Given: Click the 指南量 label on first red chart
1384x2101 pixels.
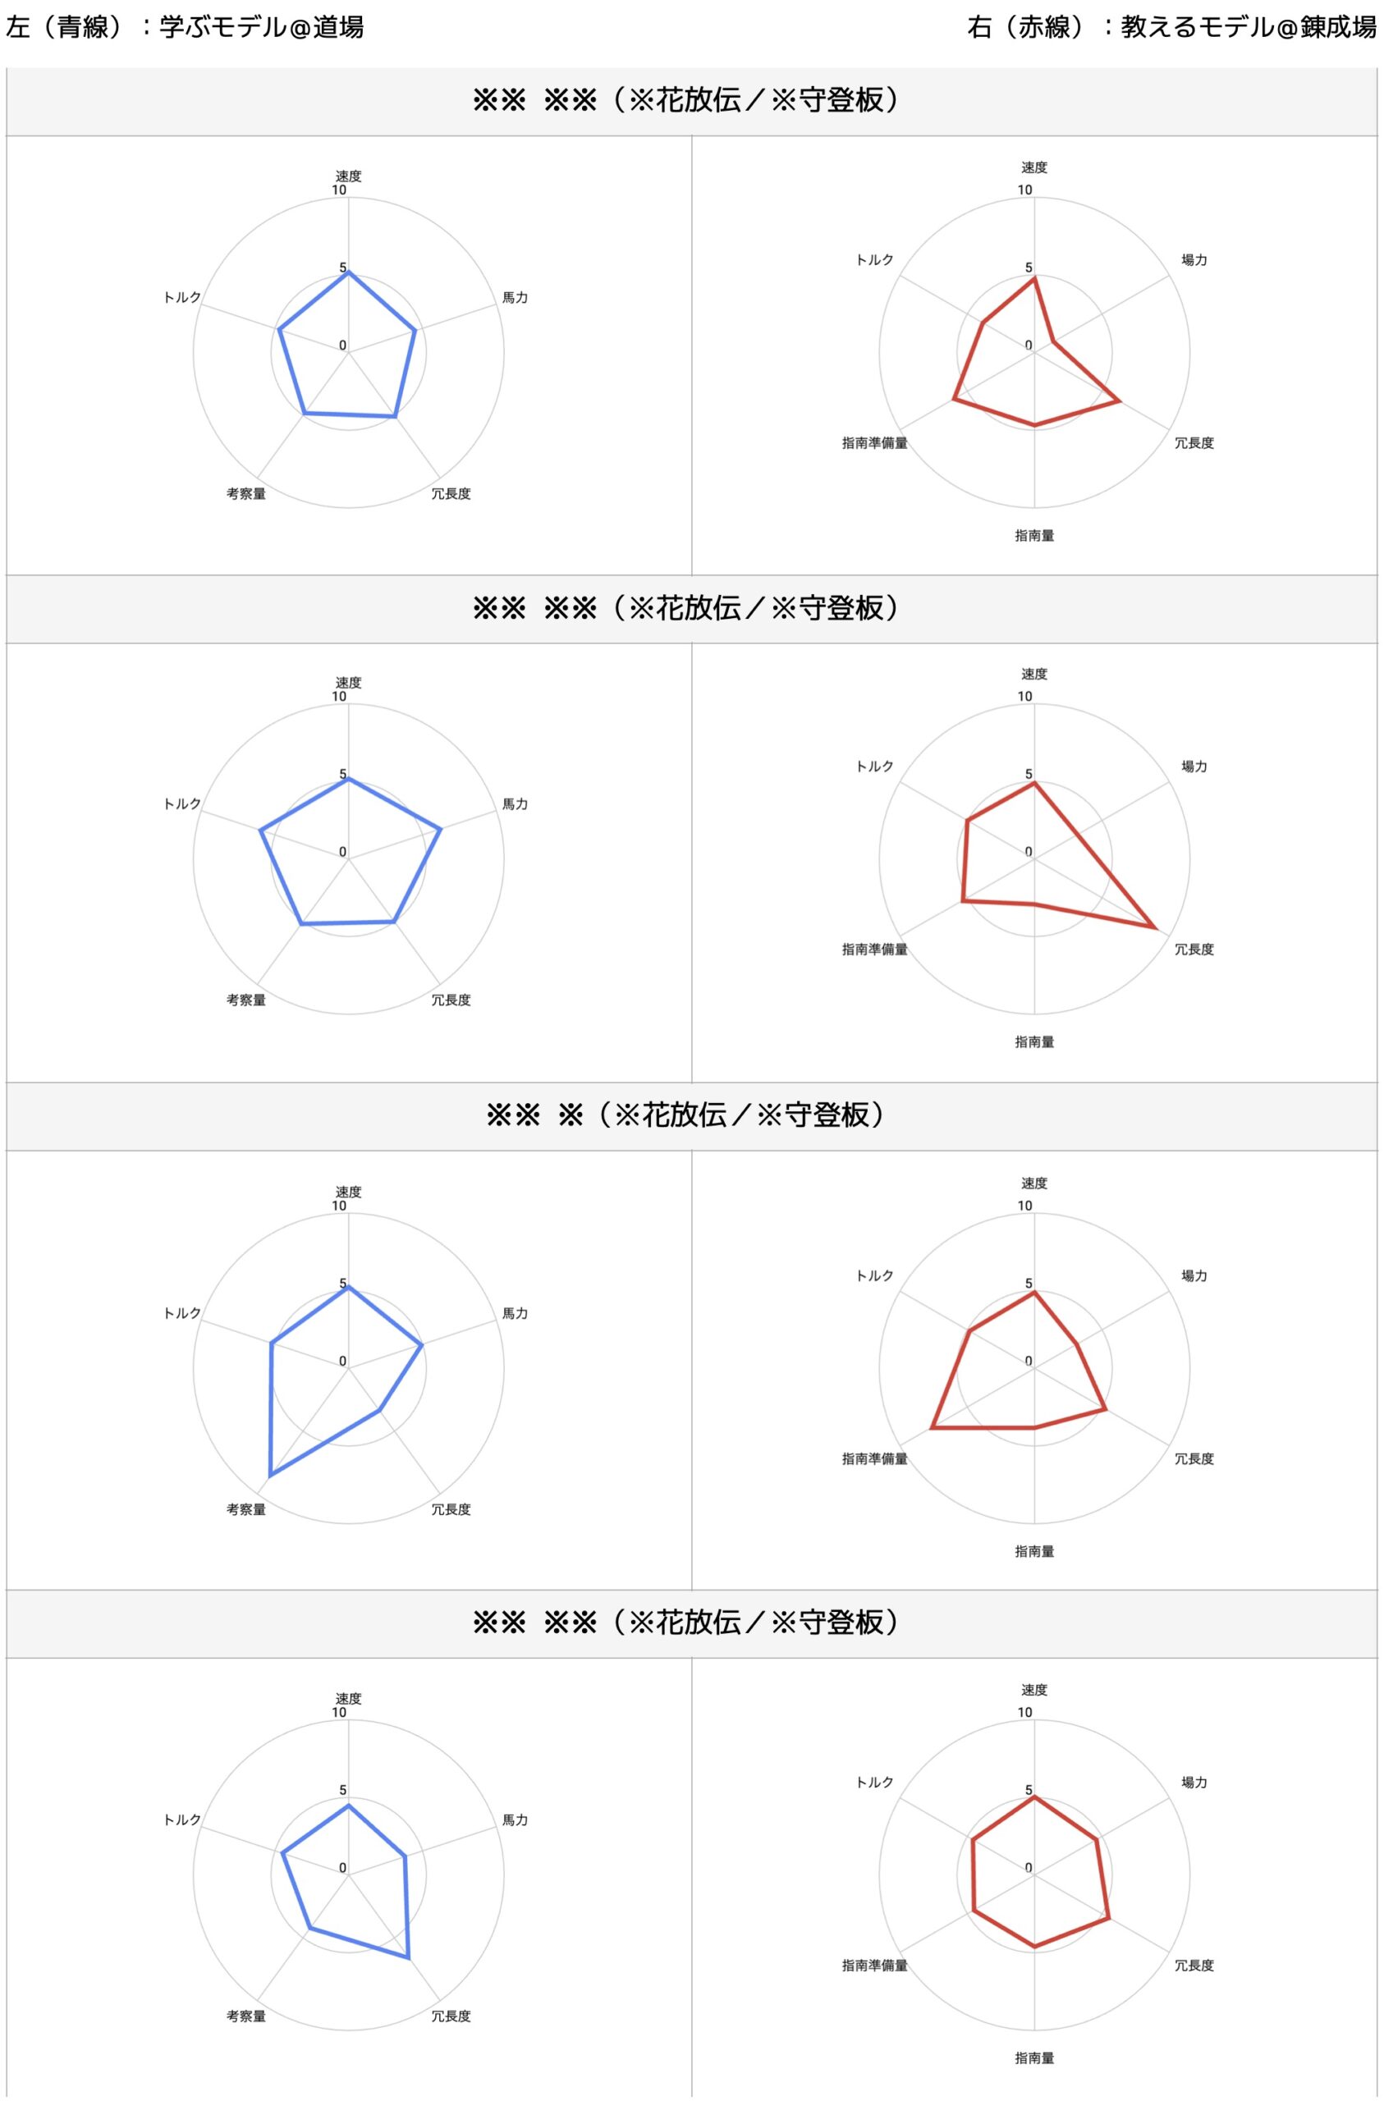Looking at the screenshot, I should 1034,536.
